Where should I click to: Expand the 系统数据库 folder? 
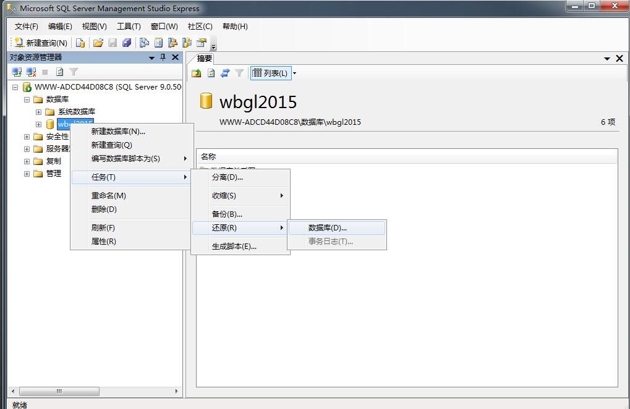tap(38, 112)
